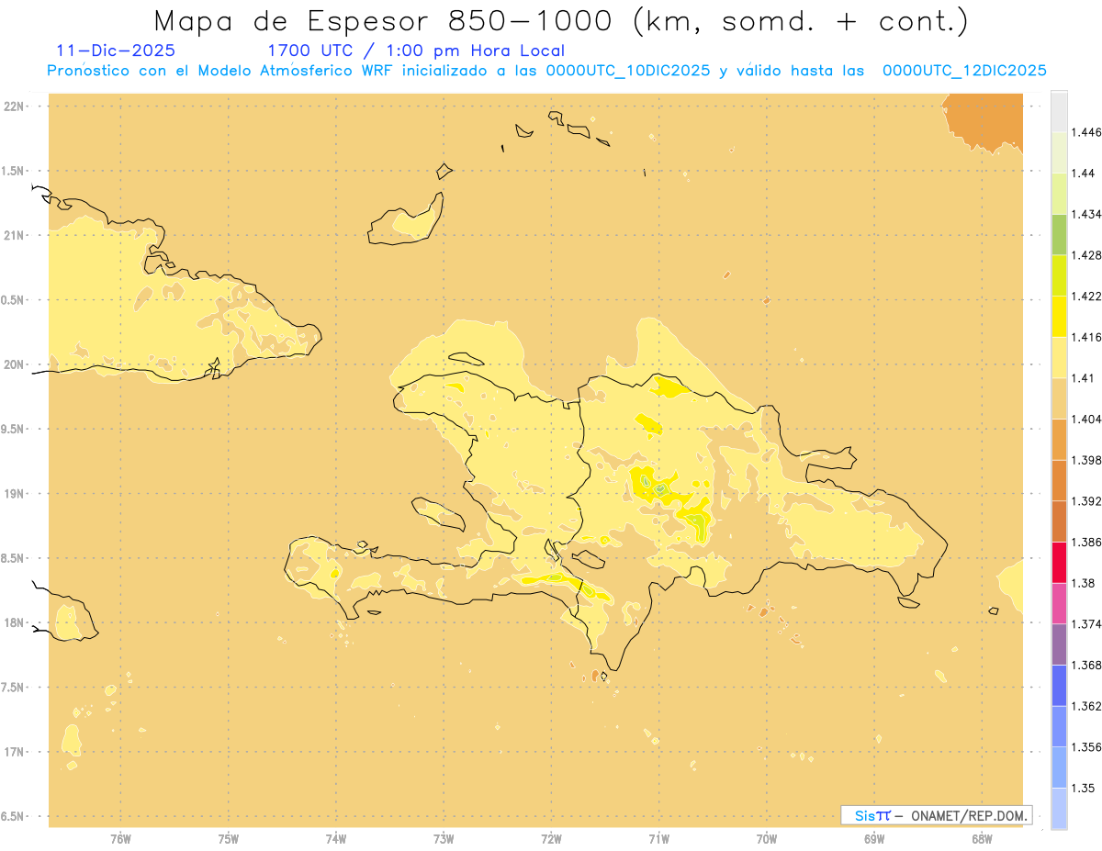Click the longitude label '69W'
This screenshot has height=851, width=1102.
874,838
